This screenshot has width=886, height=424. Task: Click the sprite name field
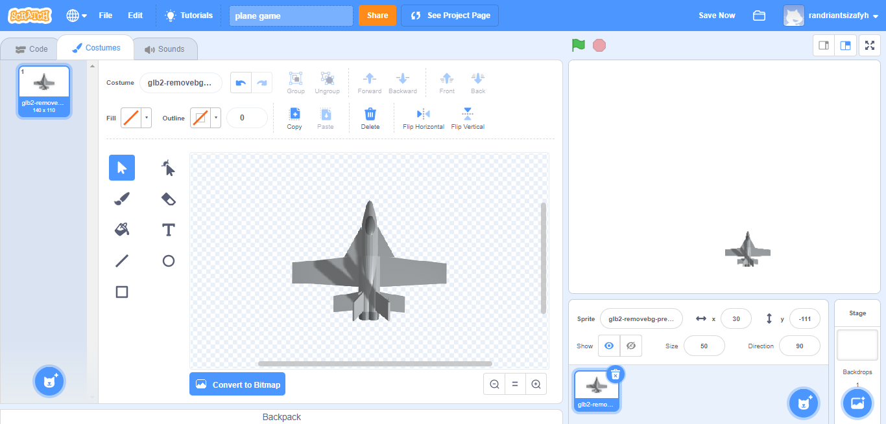click(641, 318)
